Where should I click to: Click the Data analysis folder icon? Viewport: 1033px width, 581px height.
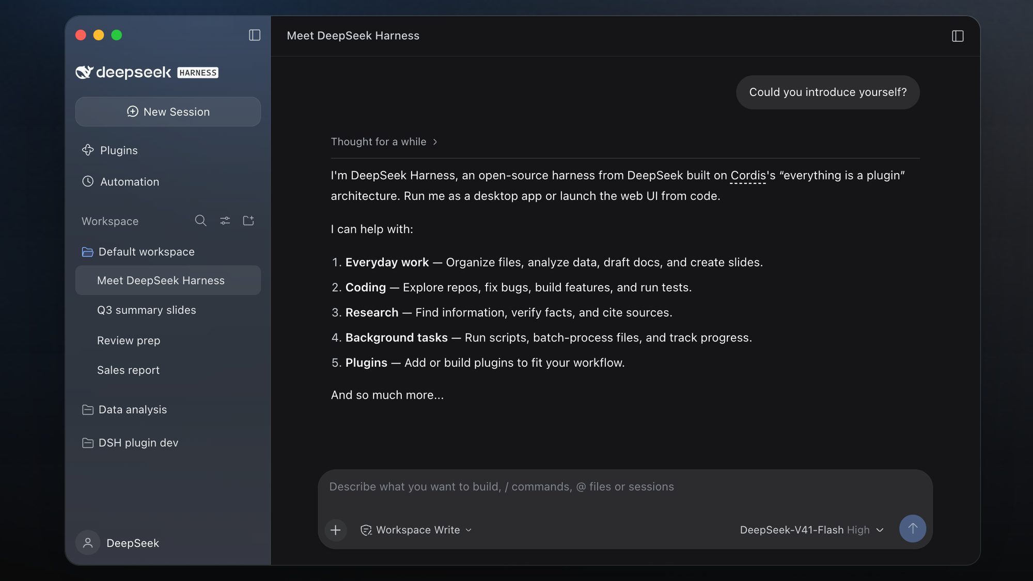(x=88, y=410)
